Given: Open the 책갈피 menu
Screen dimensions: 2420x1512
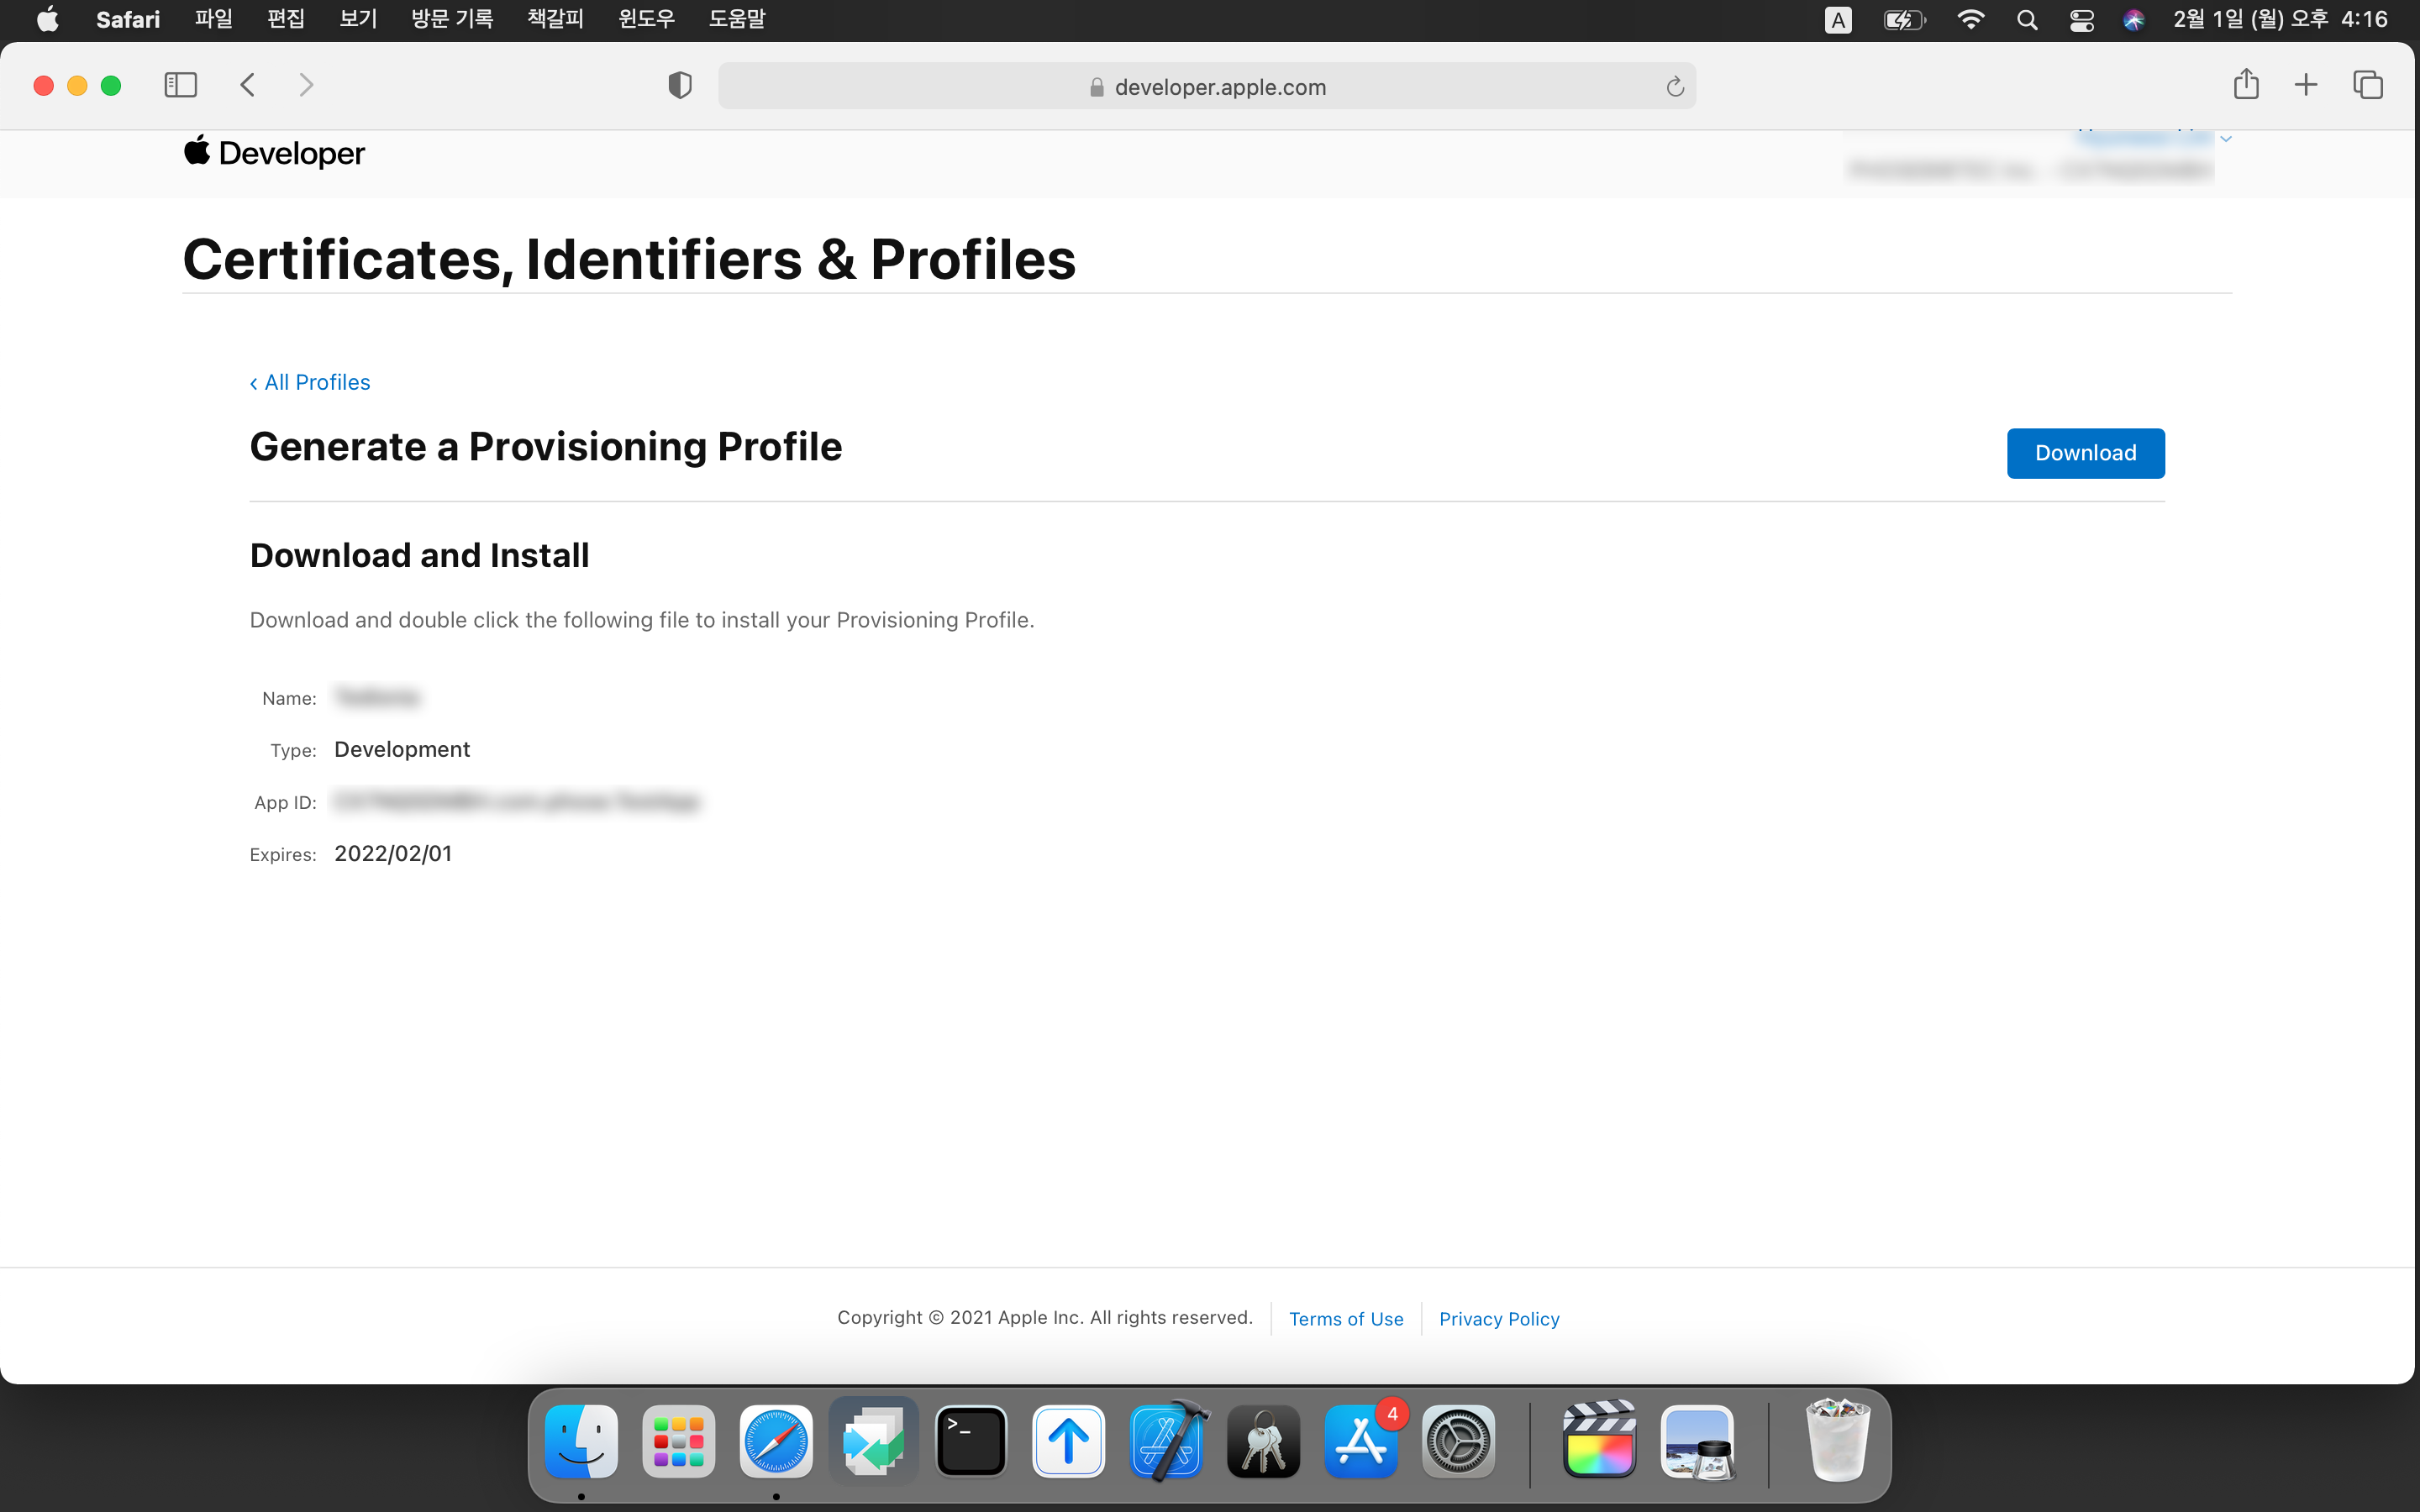Looking at the screenshot, I should 555,19.
